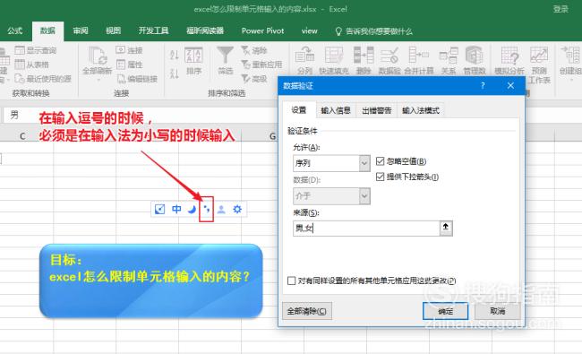Screen dimensions: 582x354
Task: Click the 分列 text-to-columns icon
Action: click(304, 56)
